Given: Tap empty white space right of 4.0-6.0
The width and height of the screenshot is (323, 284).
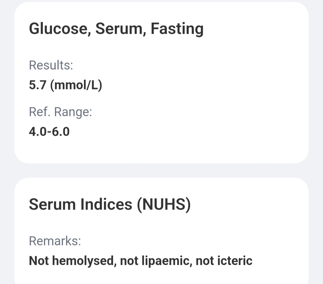Looking at the screenshot, I should (185, 132).
